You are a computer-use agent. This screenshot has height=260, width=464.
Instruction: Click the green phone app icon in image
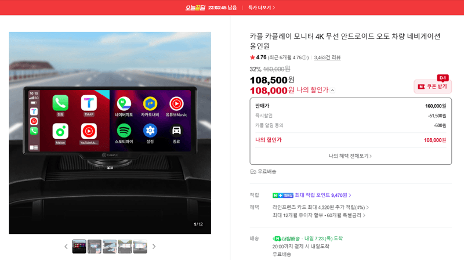coord(60,103)
